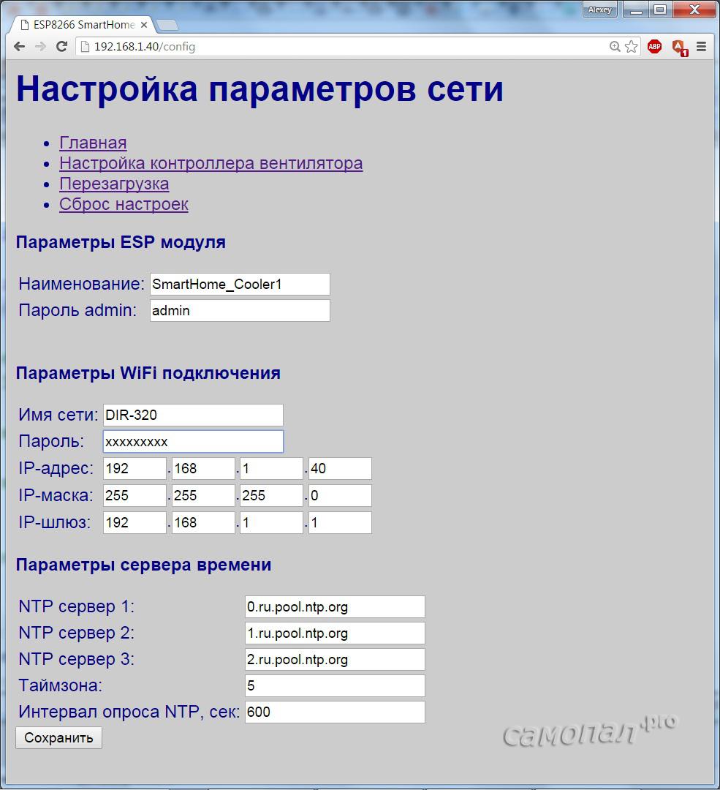Open the Главная link

(x=93, y=143)
